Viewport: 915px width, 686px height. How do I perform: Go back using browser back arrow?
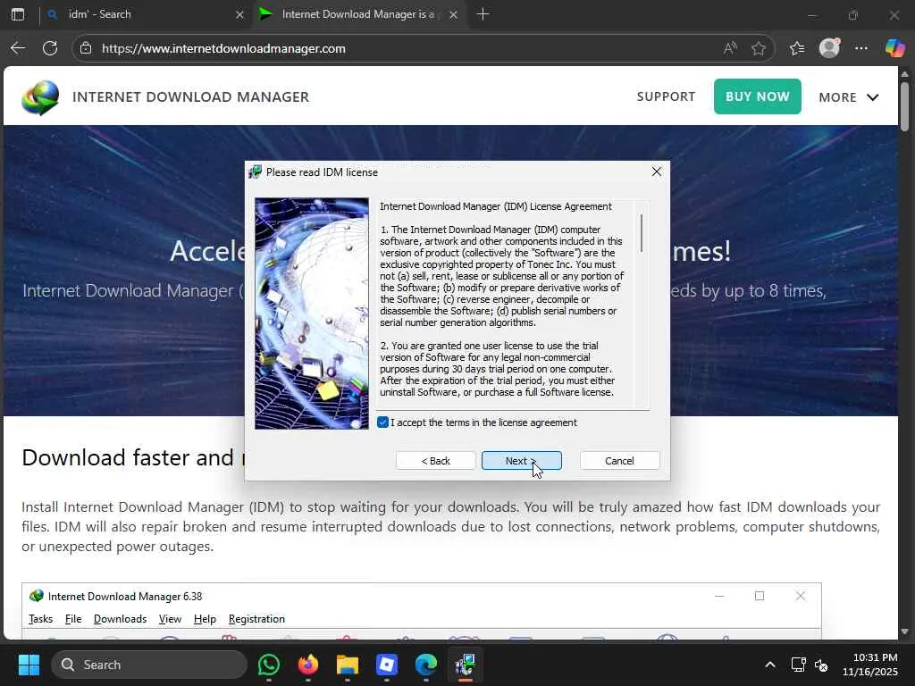18,48
